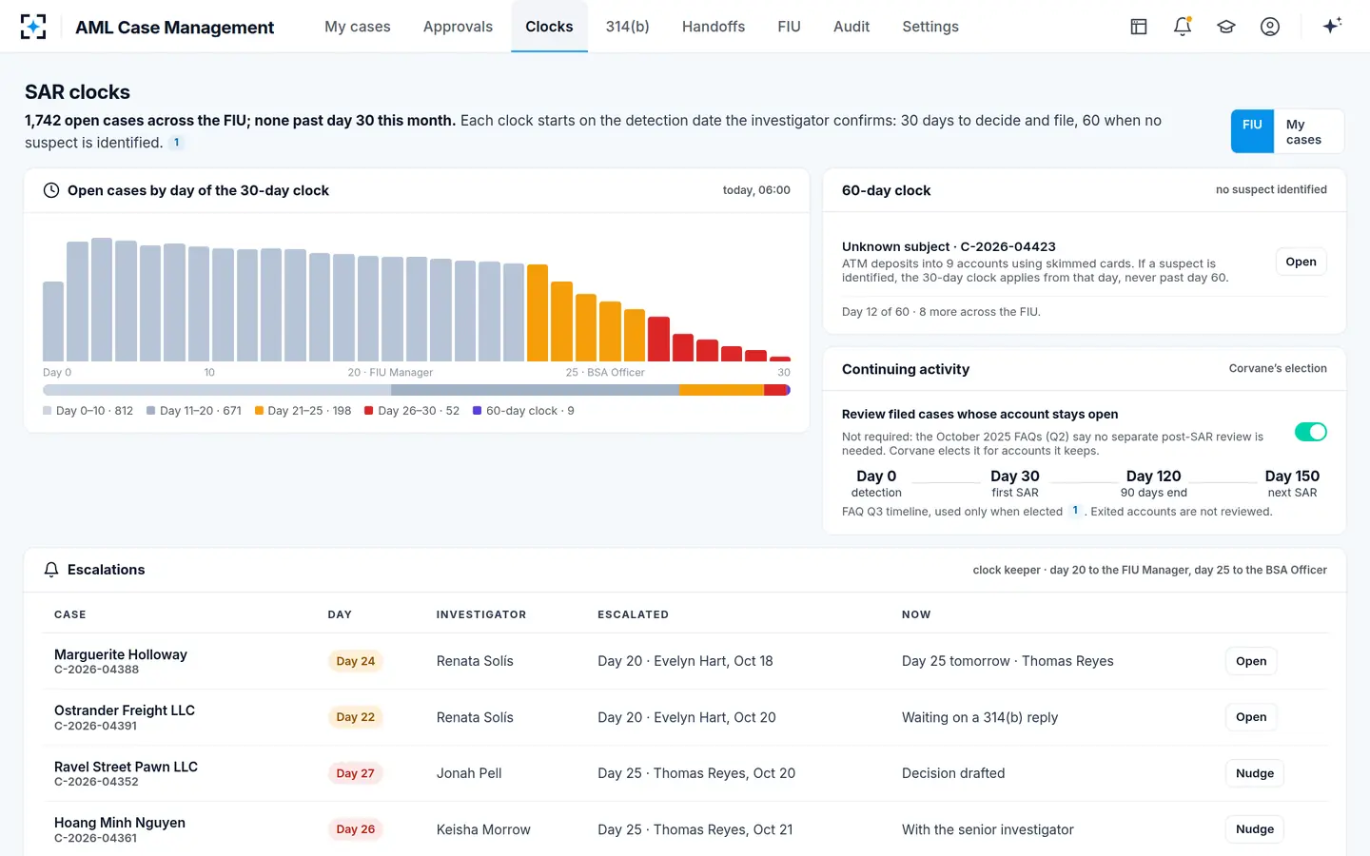Click the tallest bar in open cases chart
The image size is (1370, 856).
[x=102, y=300]
